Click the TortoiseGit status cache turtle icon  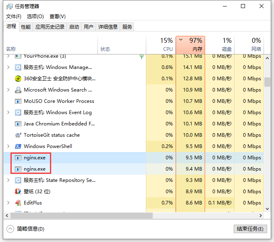click(x=18, y=135)
